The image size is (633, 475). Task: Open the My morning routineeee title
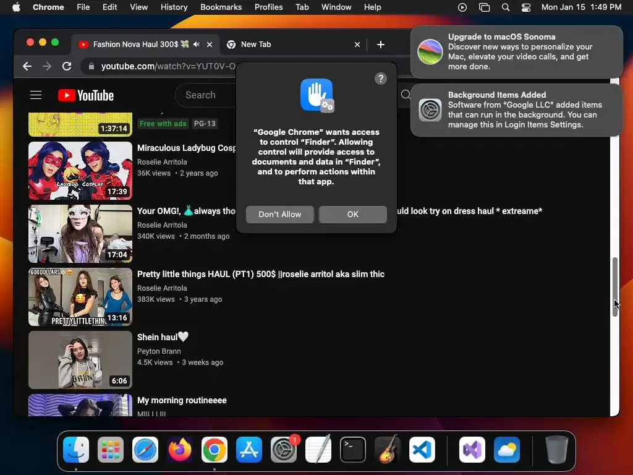point(182,400)
